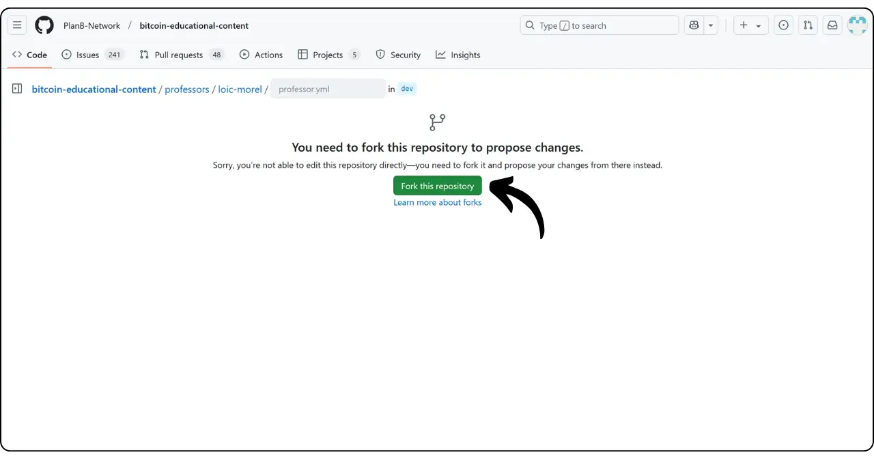
Task: Open the create new plus dropdown
Action: coord(750,25)
